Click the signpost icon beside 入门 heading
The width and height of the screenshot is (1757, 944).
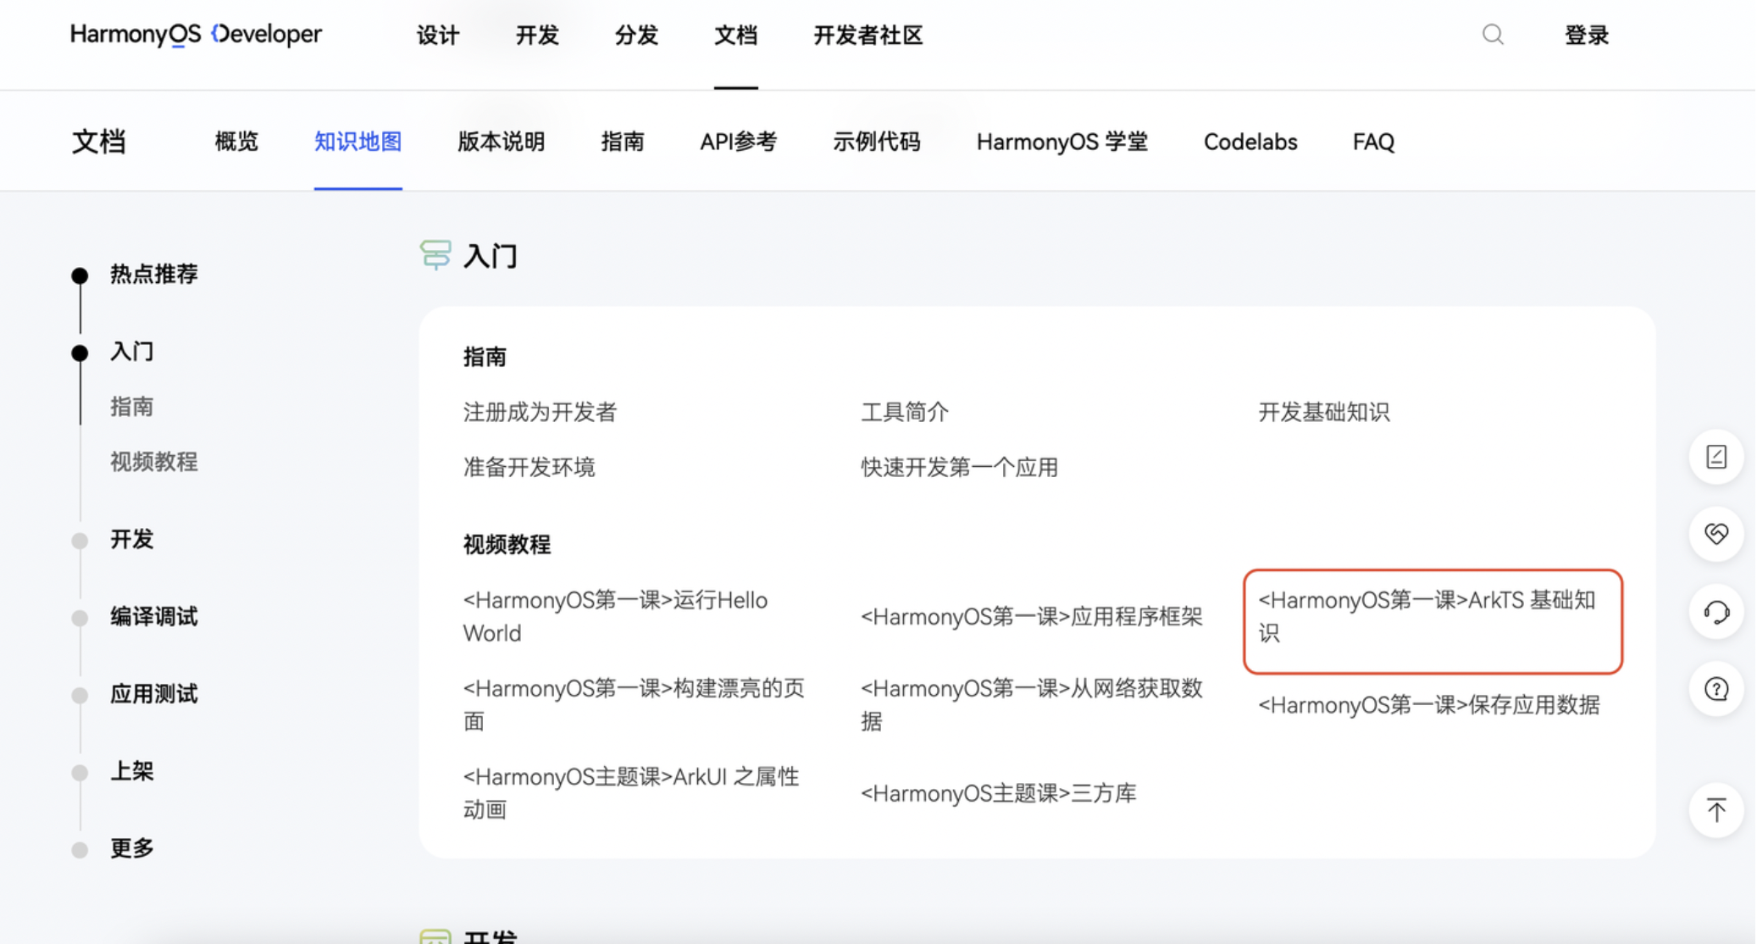point(435,255)
